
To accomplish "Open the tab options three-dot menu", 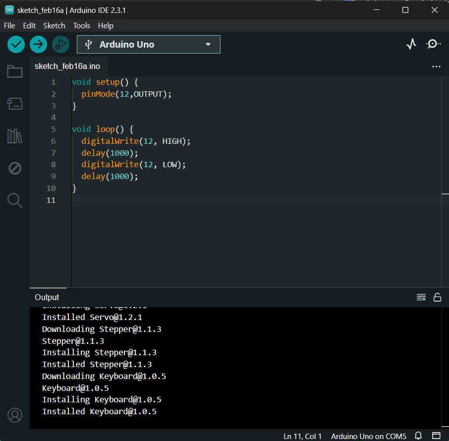I will coord(437,66).
